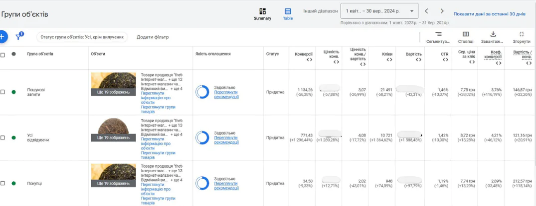536x206 pixels.
Task: Click clicks value 21 491
Action: pos(386,90)
